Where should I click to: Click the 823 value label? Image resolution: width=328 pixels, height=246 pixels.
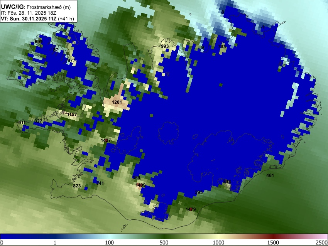click(x=77, y=186)
